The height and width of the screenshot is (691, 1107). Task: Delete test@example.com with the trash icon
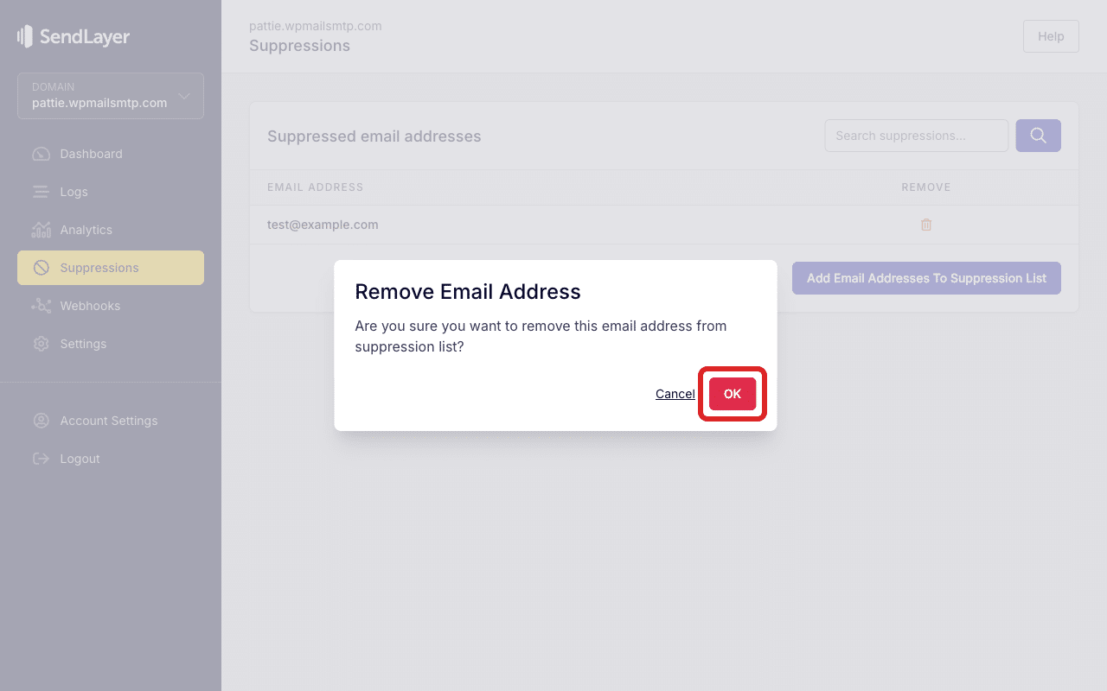pyautogui.click(x=926, y=225)
